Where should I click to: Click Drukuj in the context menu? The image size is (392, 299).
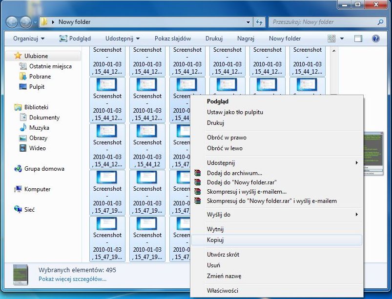coord(276,123)
